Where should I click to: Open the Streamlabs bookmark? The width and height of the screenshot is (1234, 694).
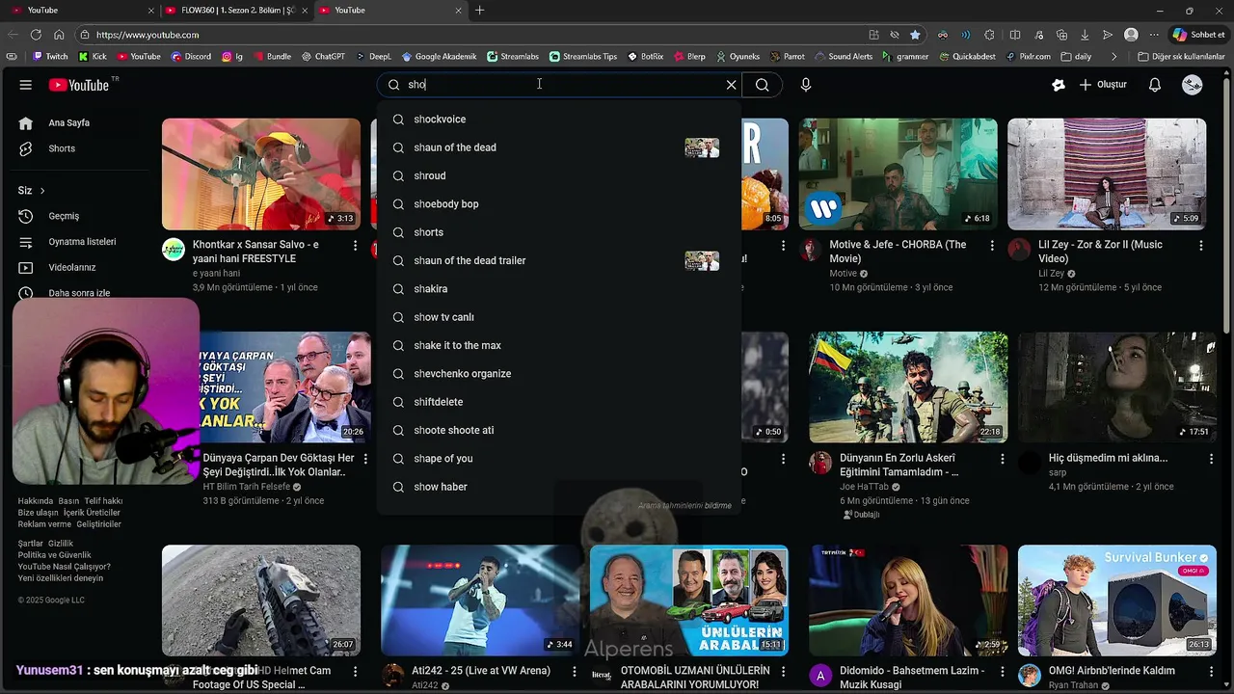(513, 57)
